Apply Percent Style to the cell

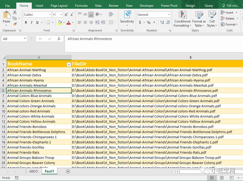tap(149, 22)
